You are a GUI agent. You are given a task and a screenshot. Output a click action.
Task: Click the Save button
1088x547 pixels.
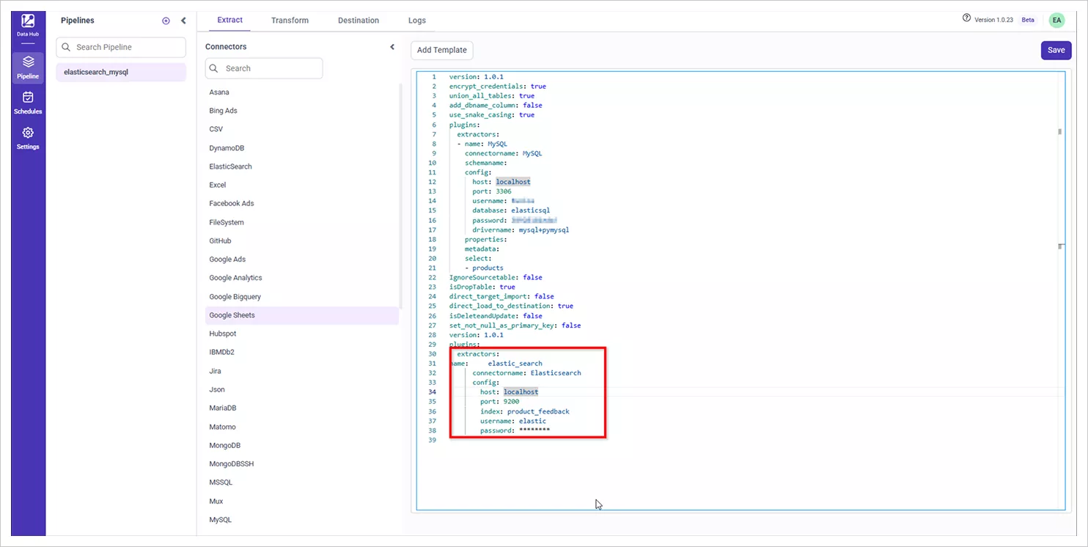[1056, 50]
